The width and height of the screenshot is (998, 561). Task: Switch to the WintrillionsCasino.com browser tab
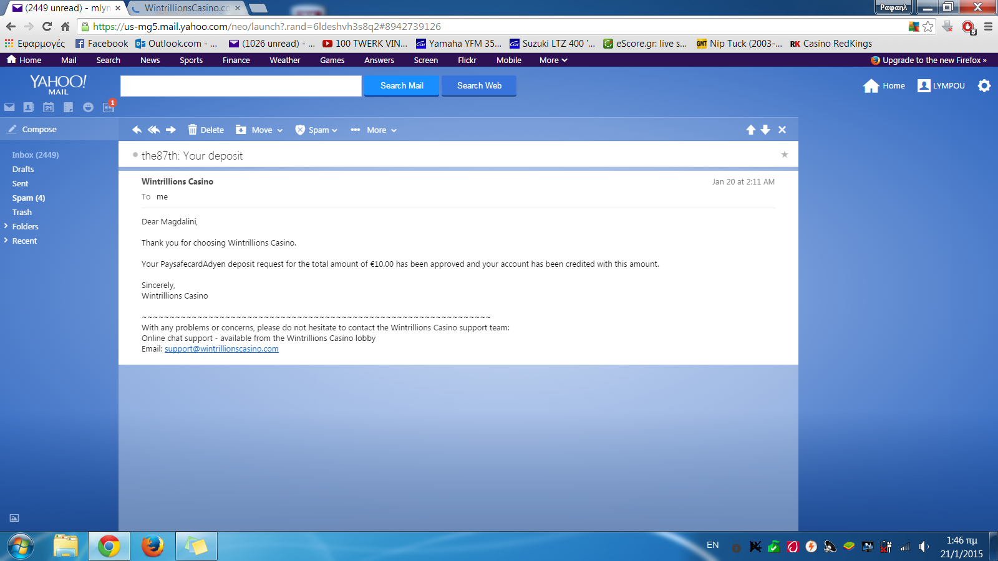186,8
